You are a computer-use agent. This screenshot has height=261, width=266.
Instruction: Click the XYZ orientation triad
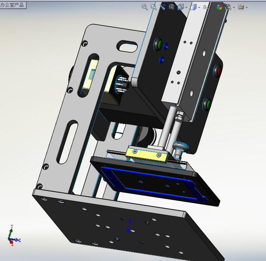click(x=14, y=236)
